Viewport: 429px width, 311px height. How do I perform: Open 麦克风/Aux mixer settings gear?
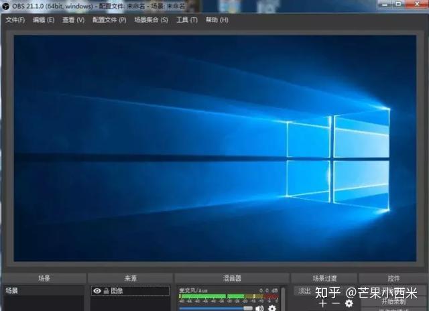pyautogui.click(x=272, y=308)
